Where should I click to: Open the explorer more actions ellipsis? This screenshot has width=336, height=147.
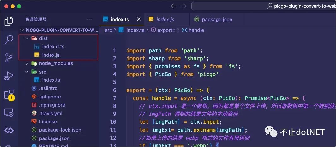coord(90,19)
